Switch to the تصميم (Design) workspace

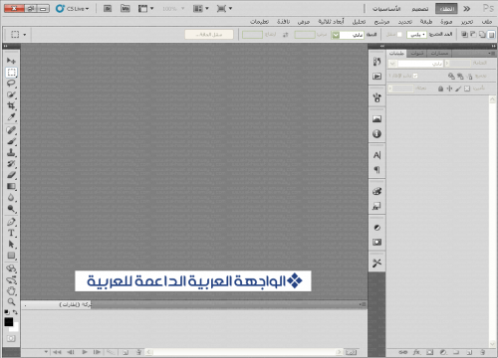pyautogui.click(x=420, y=9)
